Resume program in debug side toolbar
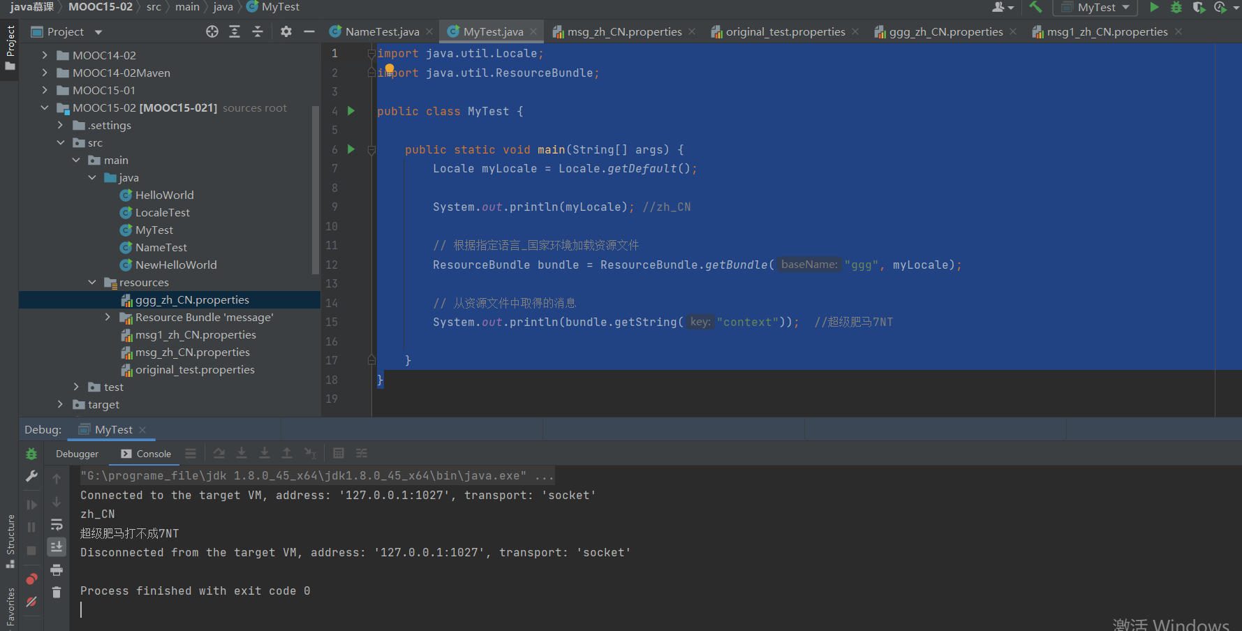Image resolution: width=1242 pixels, height=631 pixels. coord(31,504)
